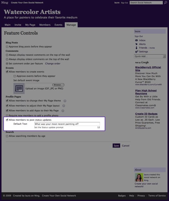This screenshot has height=201, width=169.
Task: Click the Browse button for event image
Action: (x=58, y=85)
